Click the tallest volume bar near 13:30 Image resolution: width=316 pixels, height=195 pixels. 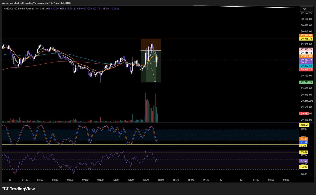[x=145, y=108]
